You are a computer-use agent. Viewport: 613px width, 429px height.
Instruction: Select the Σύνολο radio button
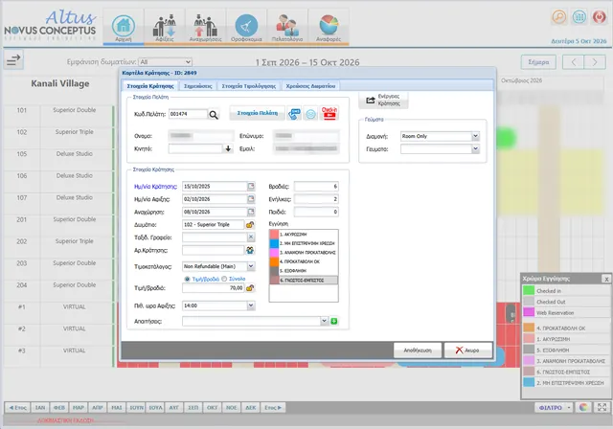pos(224,279)
